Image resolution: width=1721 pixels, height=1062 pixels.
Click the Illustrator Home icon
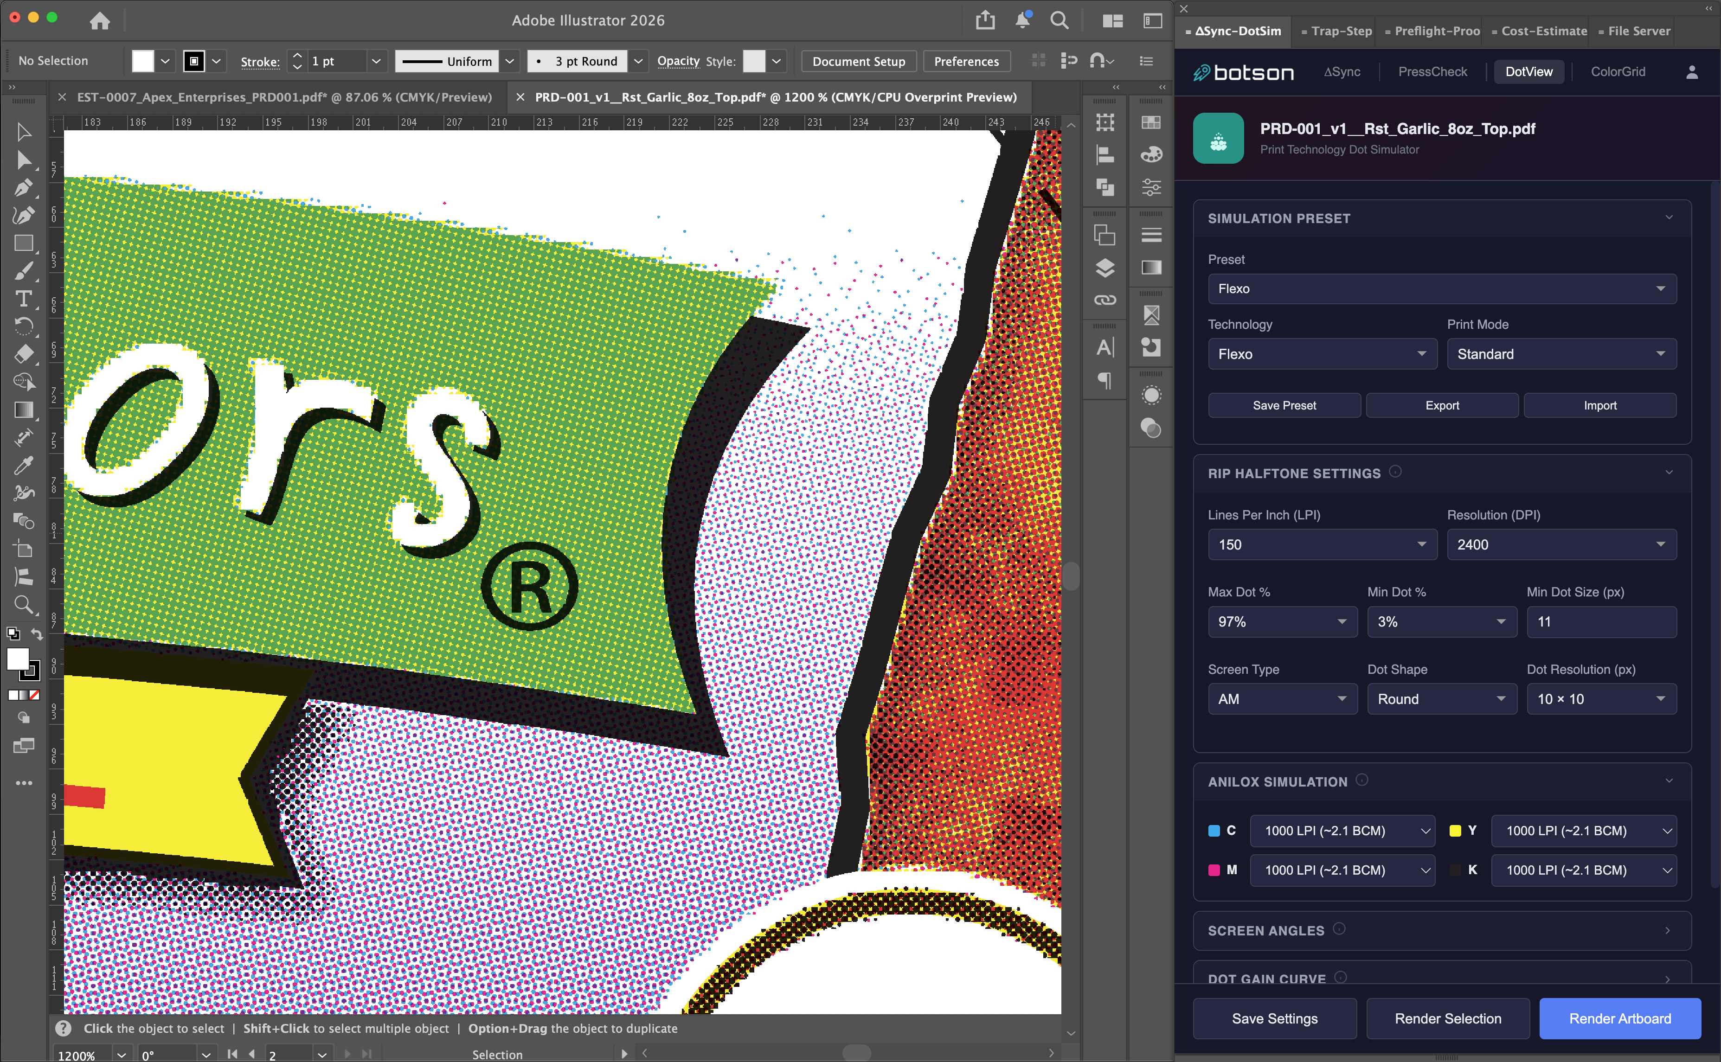[x=100, y=20]
